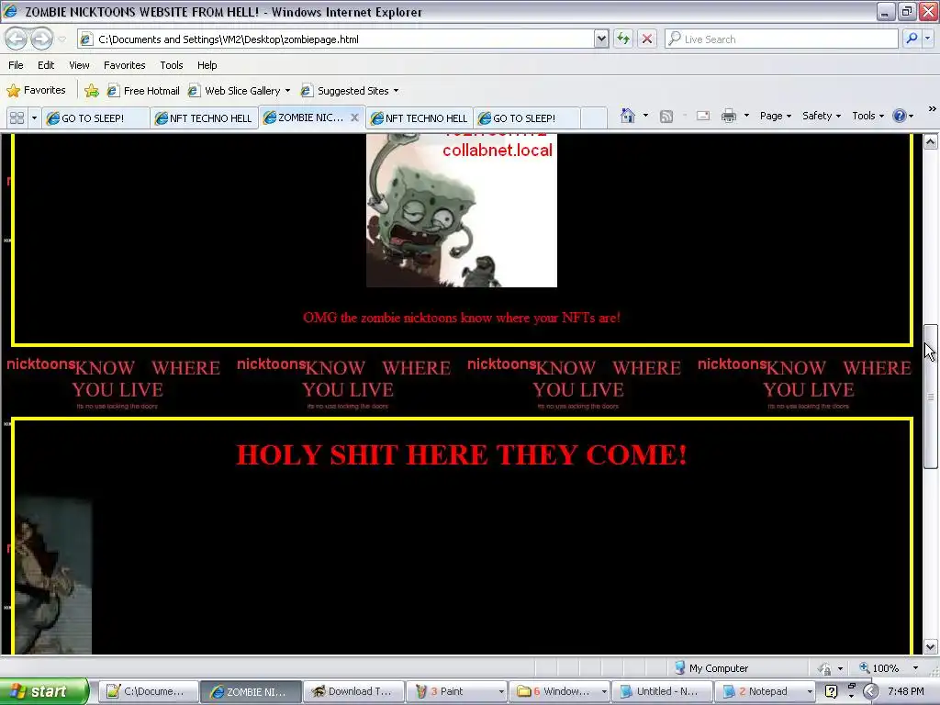The height and width of the screenshot is (705, 940).
Task: Open the Help menu
Action: click(x=207, y=65)
